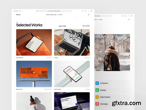
Task: Click the Motion Graphics yellow icon in back window
Action: pyautogui.click(x=97, y=97)
